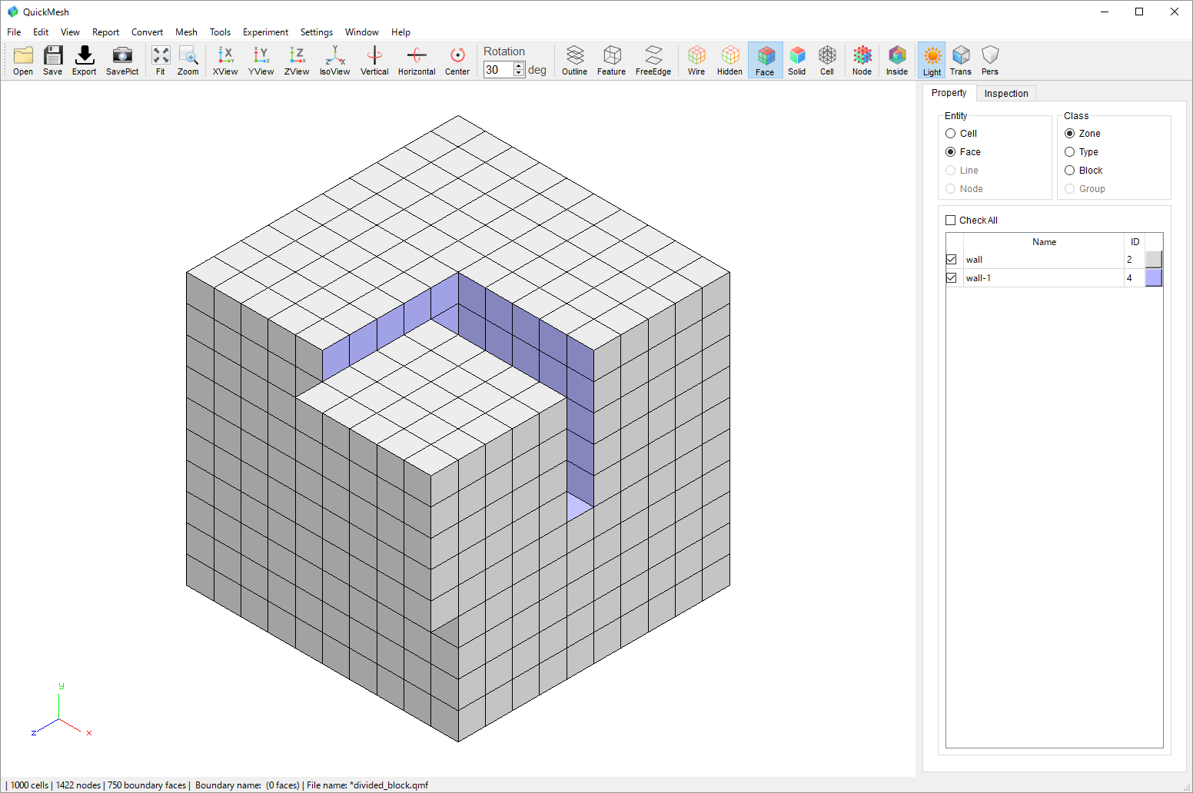
Task: Uncheck the wall zone checkbox
Action: (x=952, y=260)
